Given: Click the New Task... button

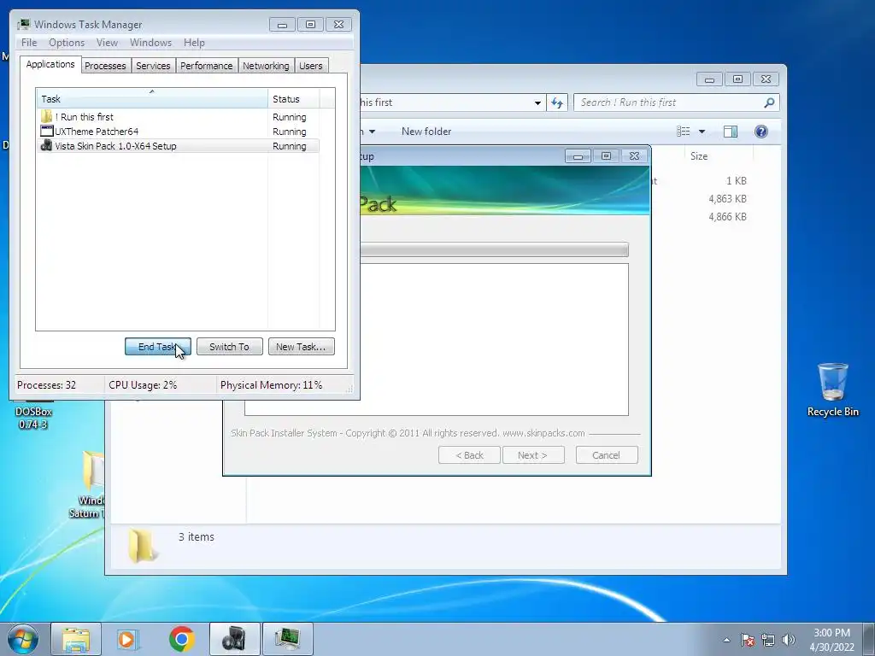Looking at the screenshot, I should tap(302, 347).
